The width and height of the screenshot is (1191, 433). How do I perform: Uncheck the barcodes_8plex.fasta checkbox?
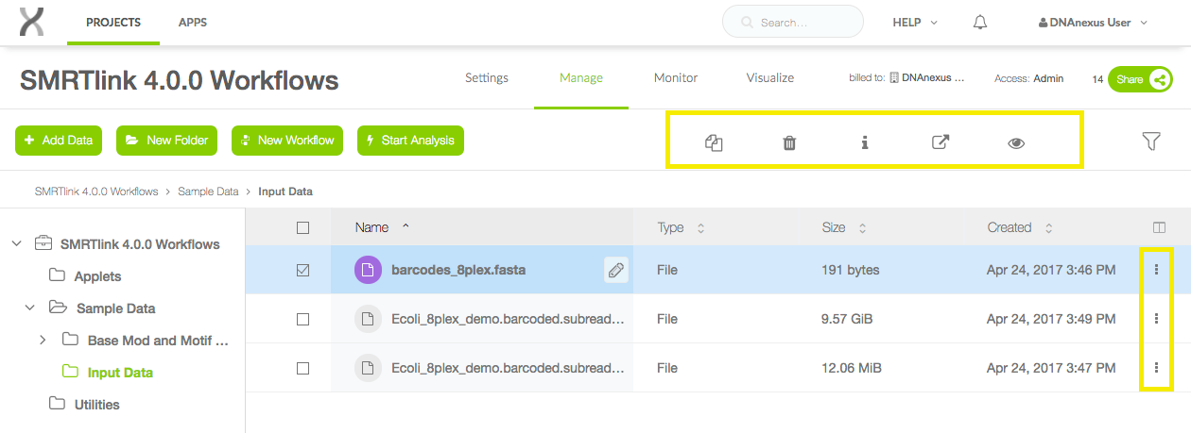[x=302, y=270]
